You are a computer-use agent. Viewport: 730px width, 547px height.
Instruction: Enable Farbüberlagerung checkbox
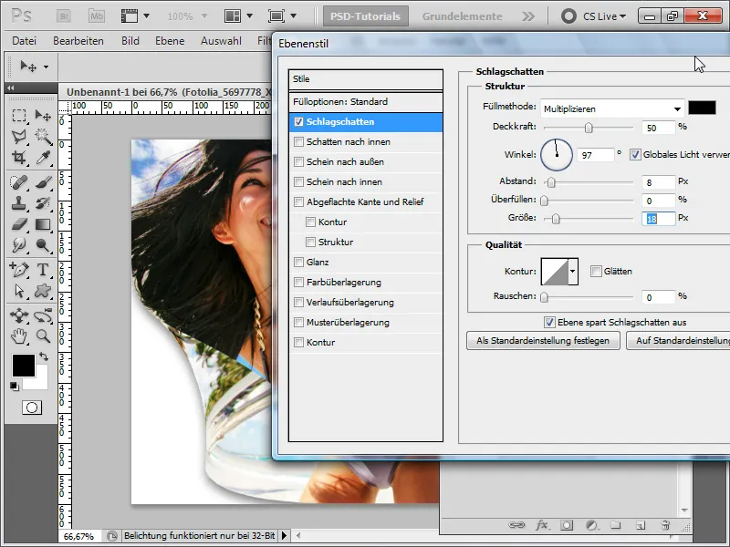299,282
